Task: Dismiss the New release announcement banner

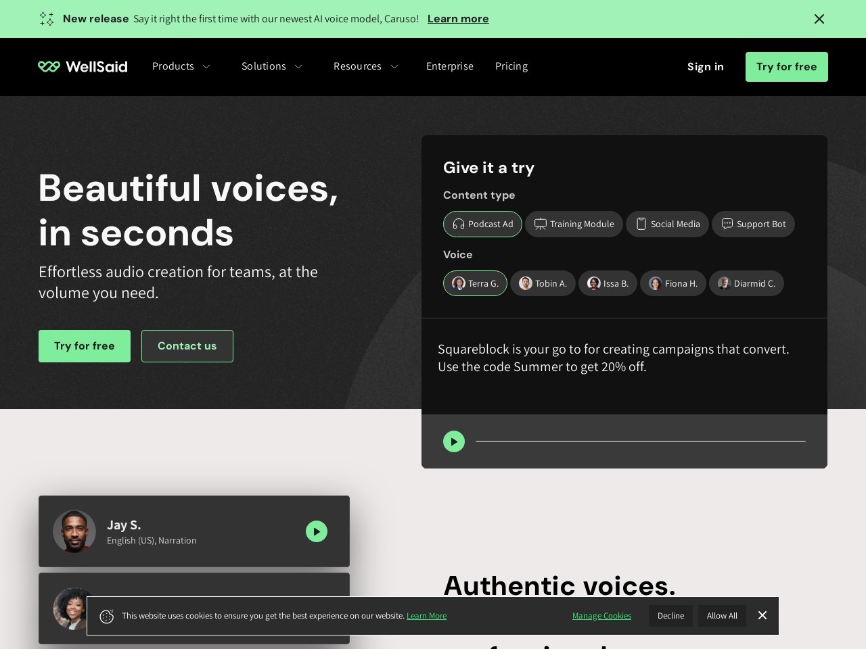Action: click(x=819, y=19)
